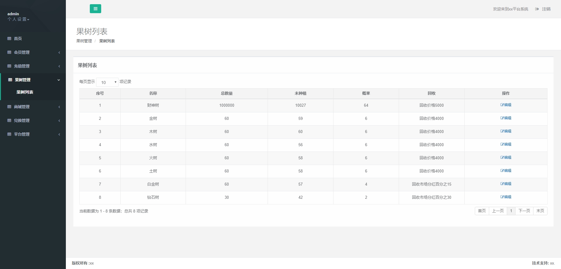This screenshot has height=269, width=561.
Task: Click the grid icon beside 商城管理
Action: 9,107
